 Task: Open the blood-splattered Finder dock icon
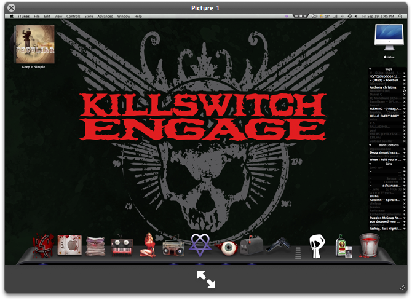(43, 245)
